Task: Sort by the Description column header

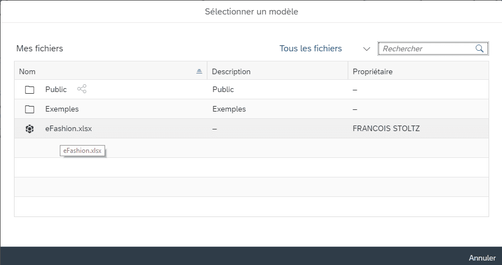Action: (231, 71)
